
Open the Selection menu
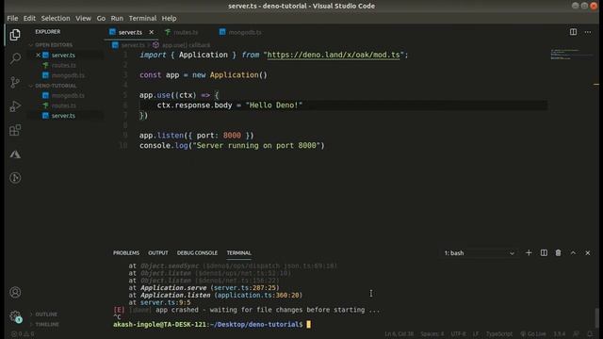[56, 19]
